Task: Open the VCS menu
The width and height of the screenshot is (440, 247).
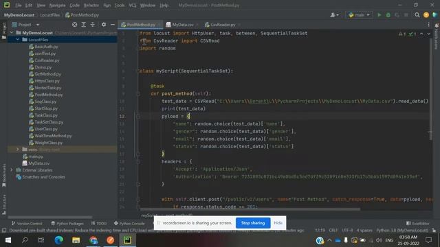Action: click(x=133, y=5)
